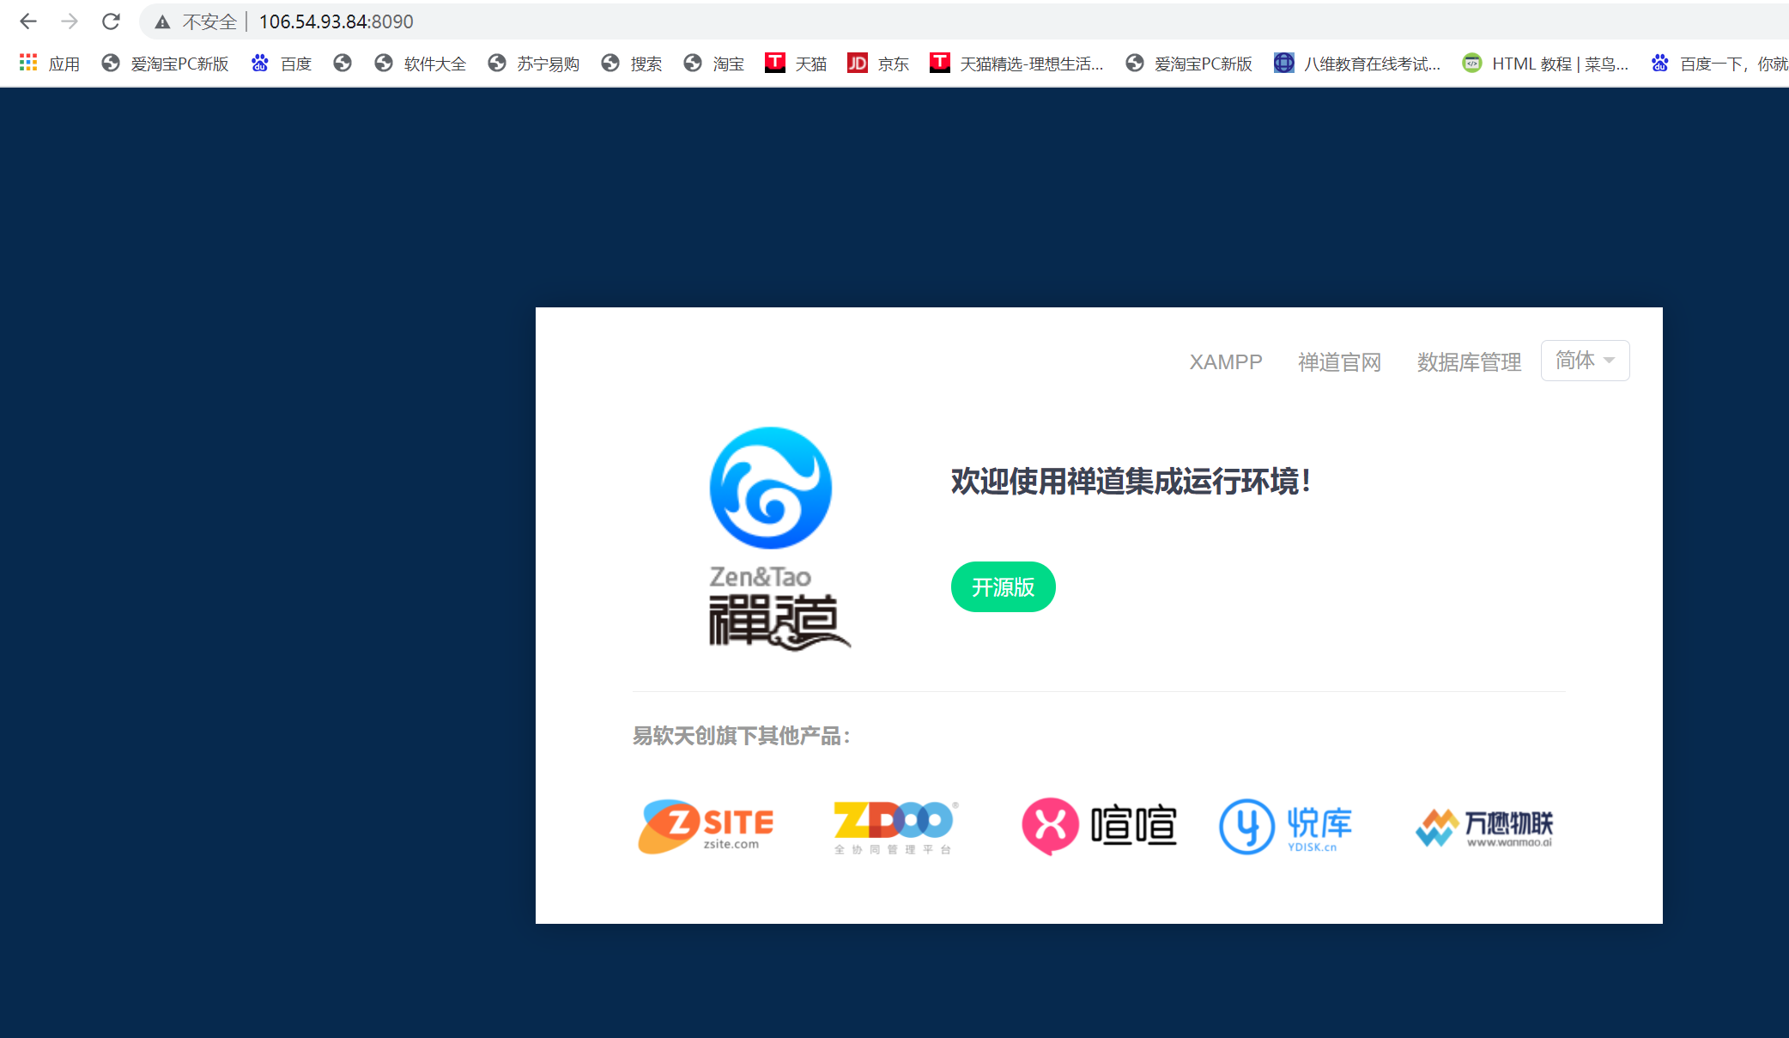Screen dimensions: 1789x1038
Task: Open the XAMPP link
Action: 1225,362
